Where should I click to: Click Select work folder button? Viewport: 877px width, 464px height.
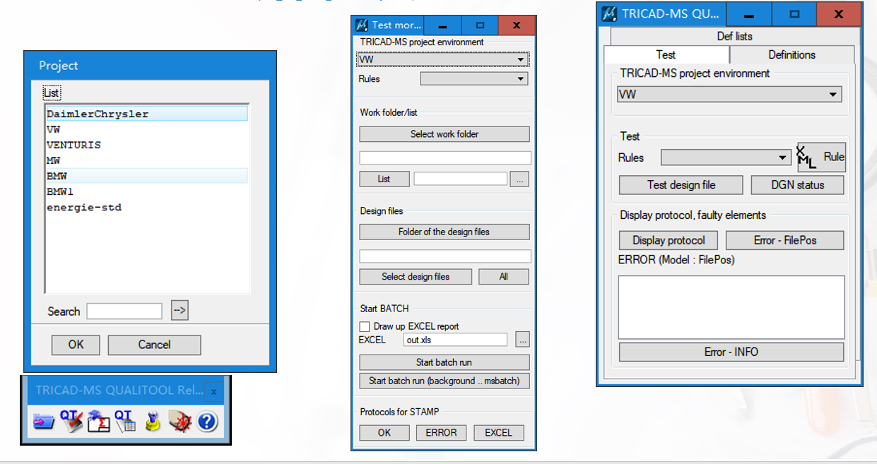(x=445, y=134)
